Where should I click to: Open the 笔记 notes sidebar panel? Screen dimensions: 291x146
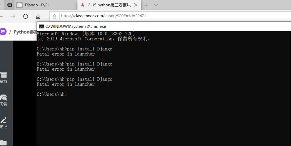pos(3,123)
